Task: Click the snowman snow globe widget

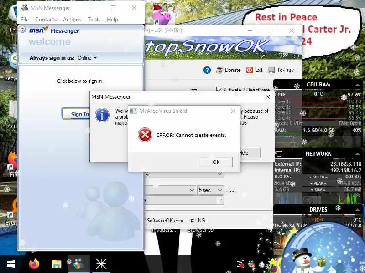Action: [x=323, y=248]
